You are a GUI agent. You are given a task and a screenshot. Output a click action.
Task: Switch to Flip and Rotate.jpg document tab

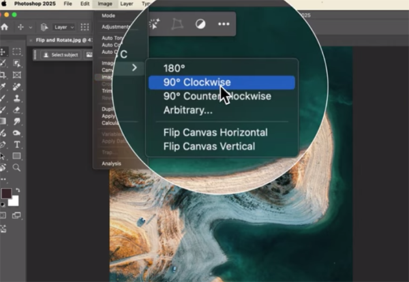coord(64,40)
